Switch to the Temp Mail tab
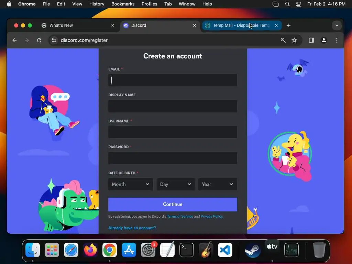 (x=241, y=25)
